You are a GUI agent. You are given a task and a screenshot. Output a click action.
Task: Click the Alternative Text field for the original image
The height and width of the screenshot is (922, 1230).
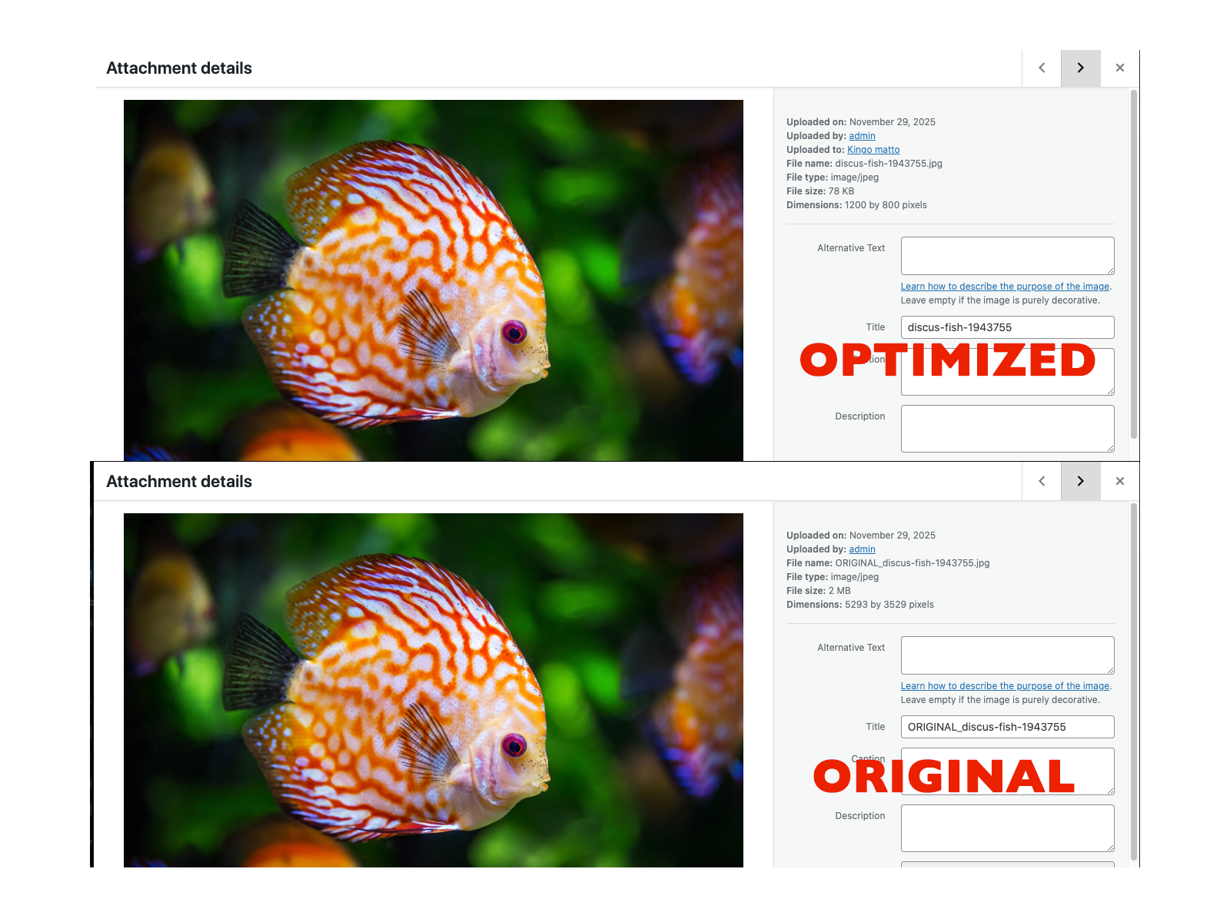[1007, 655]
